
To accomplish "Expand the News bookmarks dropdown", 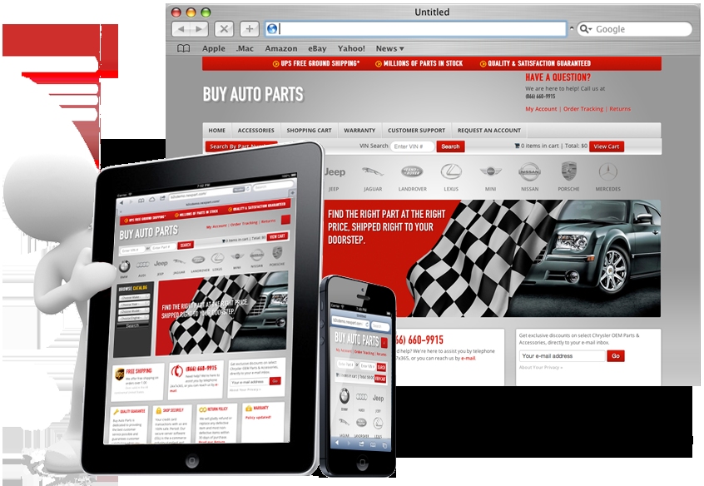I will click(x=389, y=48).
